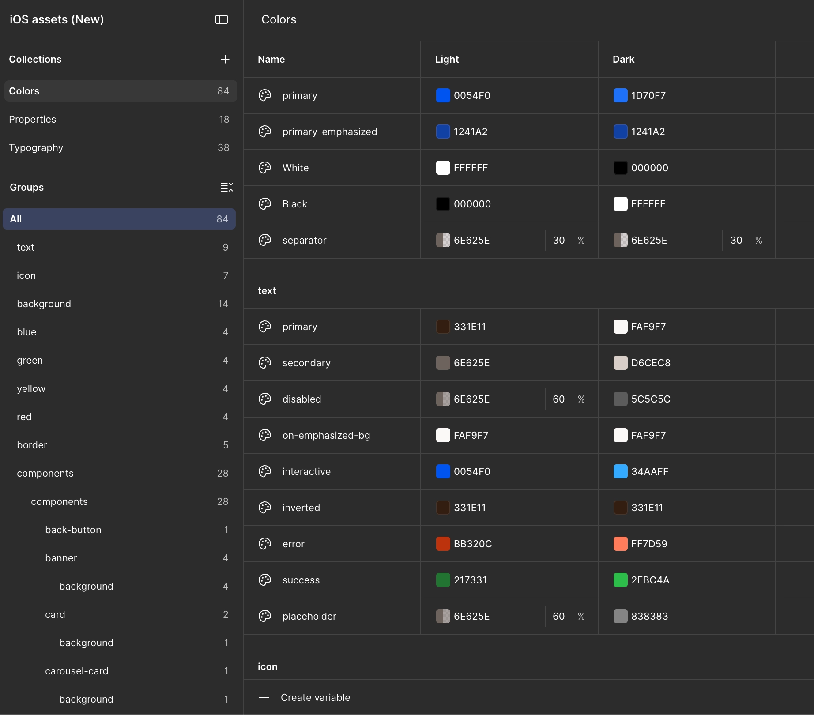Image resolution: width=814 pixels, height=715 pixels.
Task: Open the Typography collection
Action: tap(121, 147)
